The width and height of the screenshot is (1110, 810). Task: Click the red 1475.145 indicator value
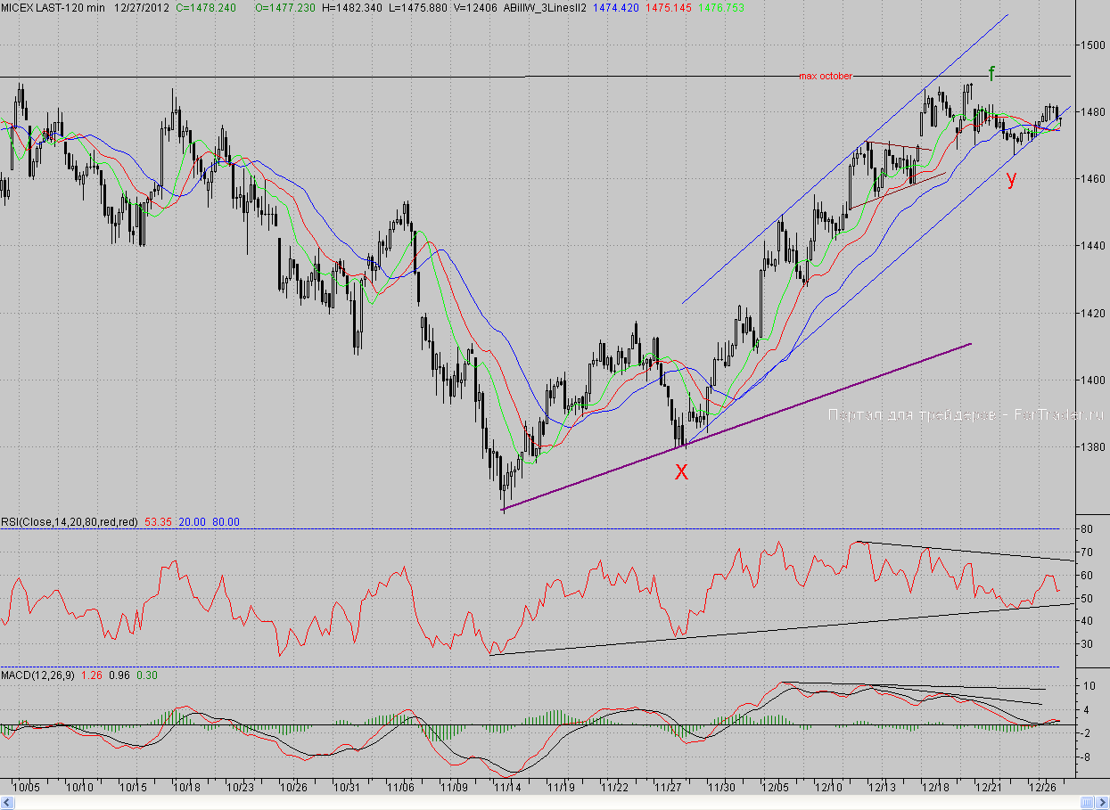pos(670,7)
